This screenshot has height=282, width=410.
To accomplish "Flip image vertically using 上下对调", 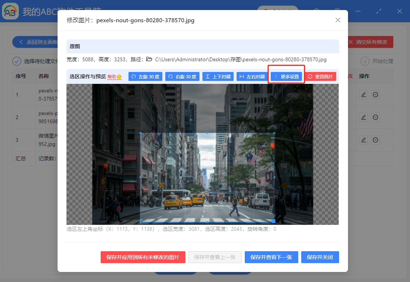I will [x=218, y=76].
